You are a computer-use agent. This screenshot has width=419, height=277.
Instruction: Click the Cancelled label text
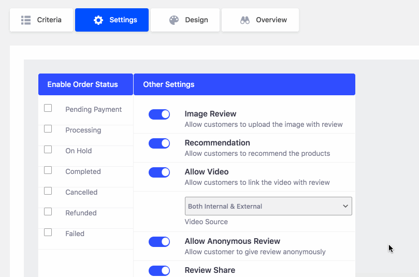click(x=81, y=192)
